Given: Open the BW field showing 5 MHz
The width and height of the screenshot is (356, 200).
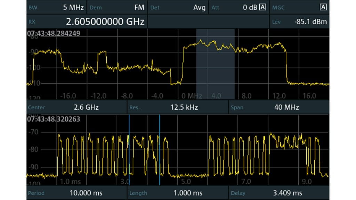Looking at the screenshot, I should click(x=56, y=7).
